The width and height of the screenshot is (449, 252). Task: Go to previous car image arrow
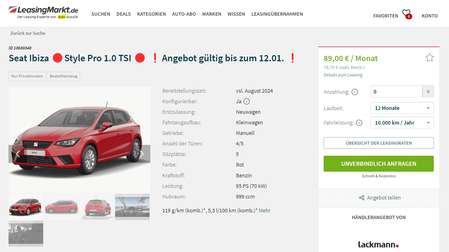18,154
